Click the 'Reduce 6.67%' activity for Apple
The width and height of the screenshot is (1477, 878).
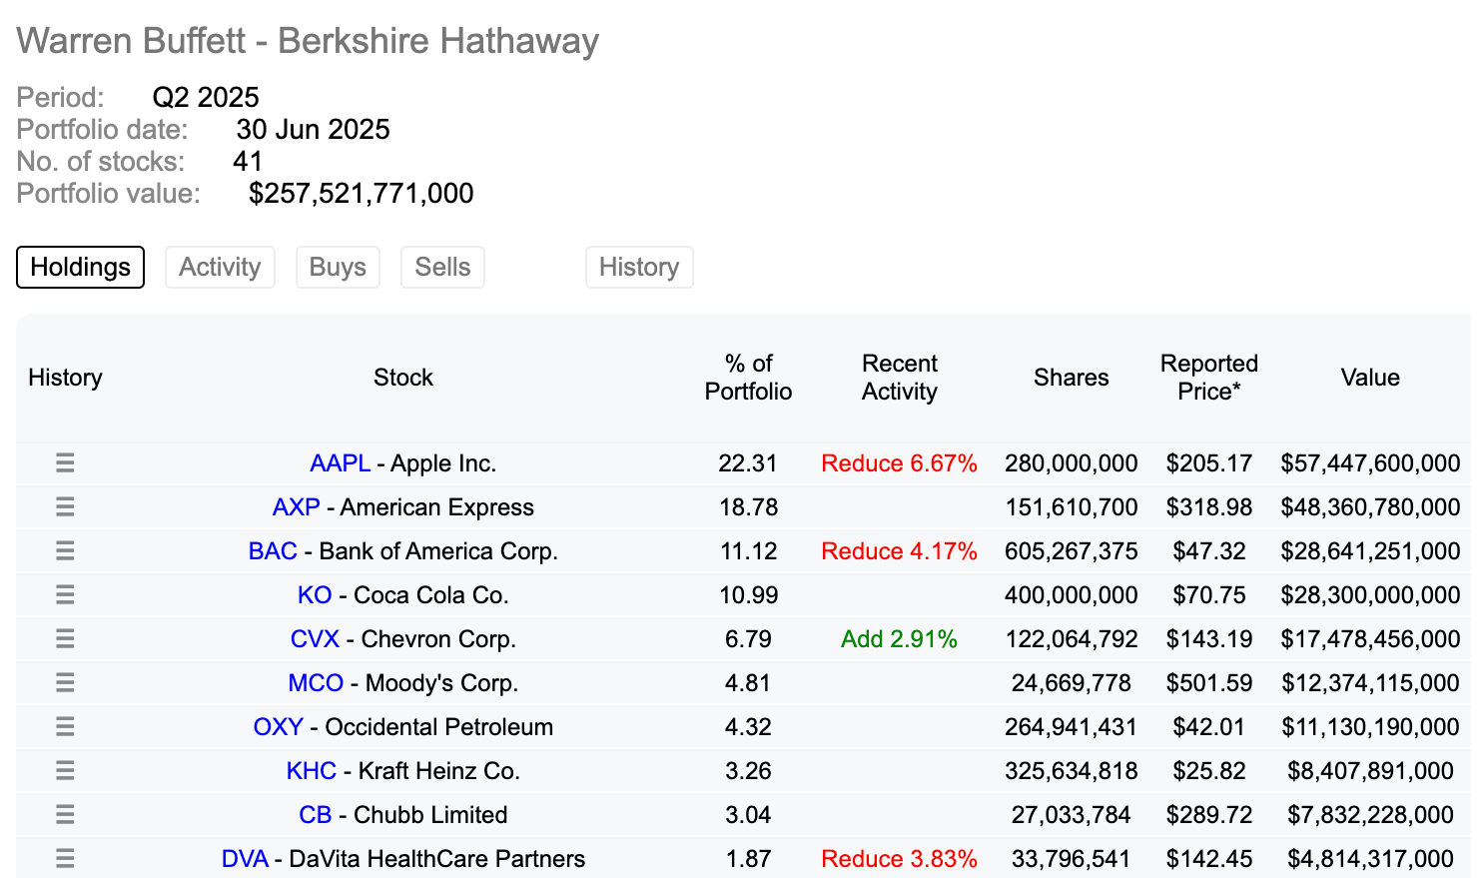pyautogui.click(x=899, y=463)
